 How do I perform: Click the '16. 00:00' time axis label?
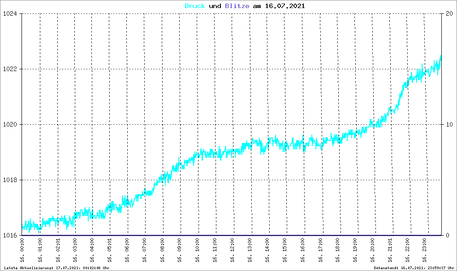point(22,250)
